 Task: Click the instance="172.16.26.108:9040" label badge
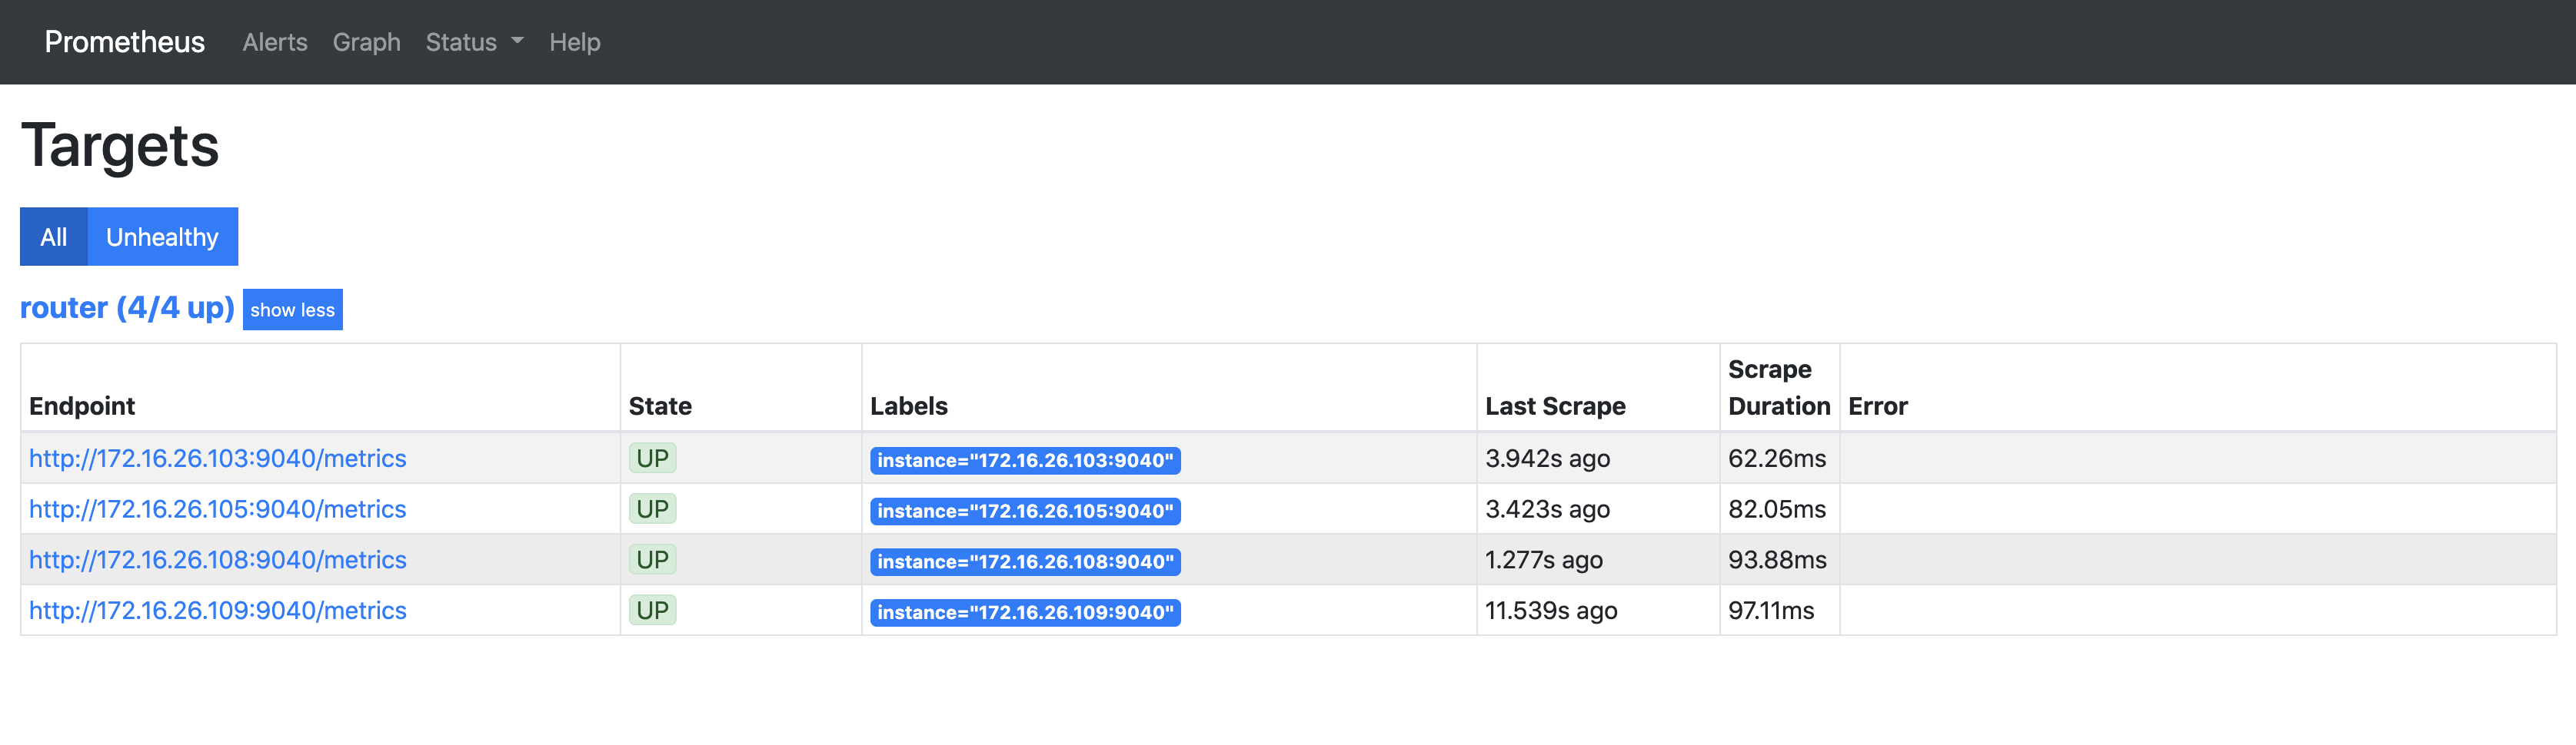pyautogui.click(x=1025, y=562)
